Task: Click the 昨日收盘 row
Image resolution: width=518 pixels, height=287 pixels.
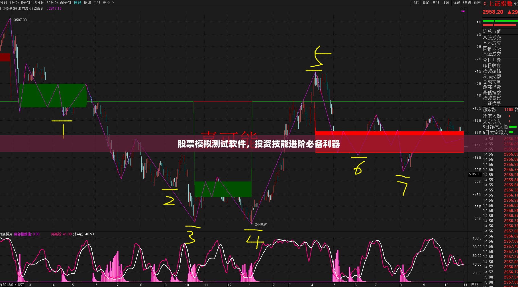Action: click(500, 65)
